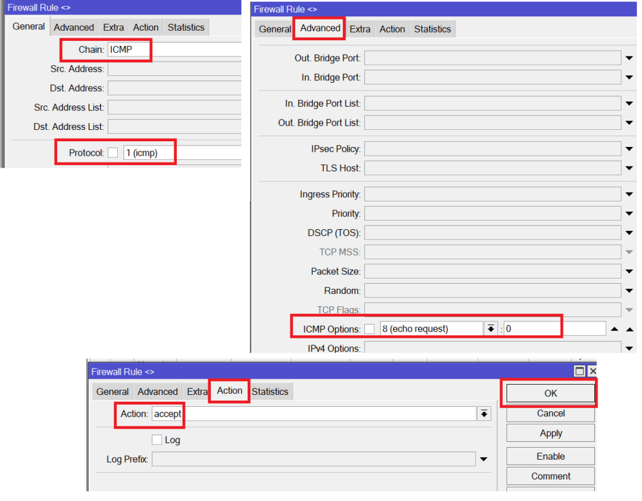642x501 pixels.
Task: Click the Protocol field showing 1 (icmp)
Action: click(x=182, y=153)
